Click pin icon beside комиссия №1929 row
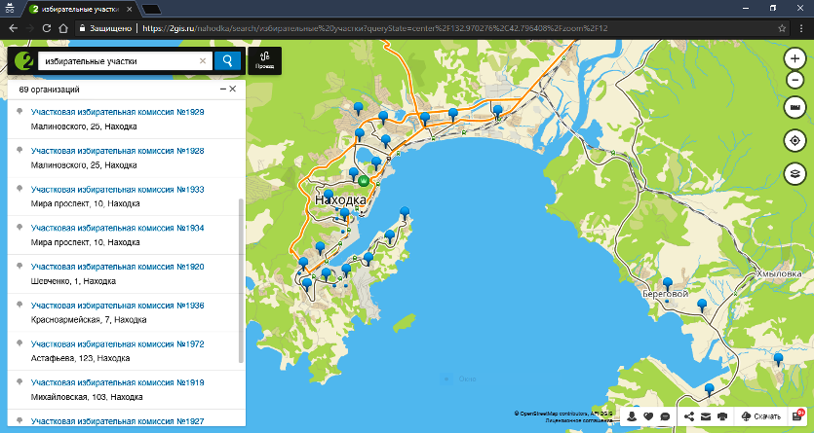The width and height of the screenshot is (814, 433). [x=19, y=111]
